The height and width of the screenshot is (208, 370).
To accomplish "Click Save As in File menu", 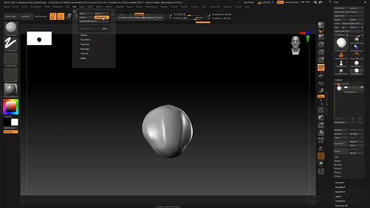I will 102,13.
